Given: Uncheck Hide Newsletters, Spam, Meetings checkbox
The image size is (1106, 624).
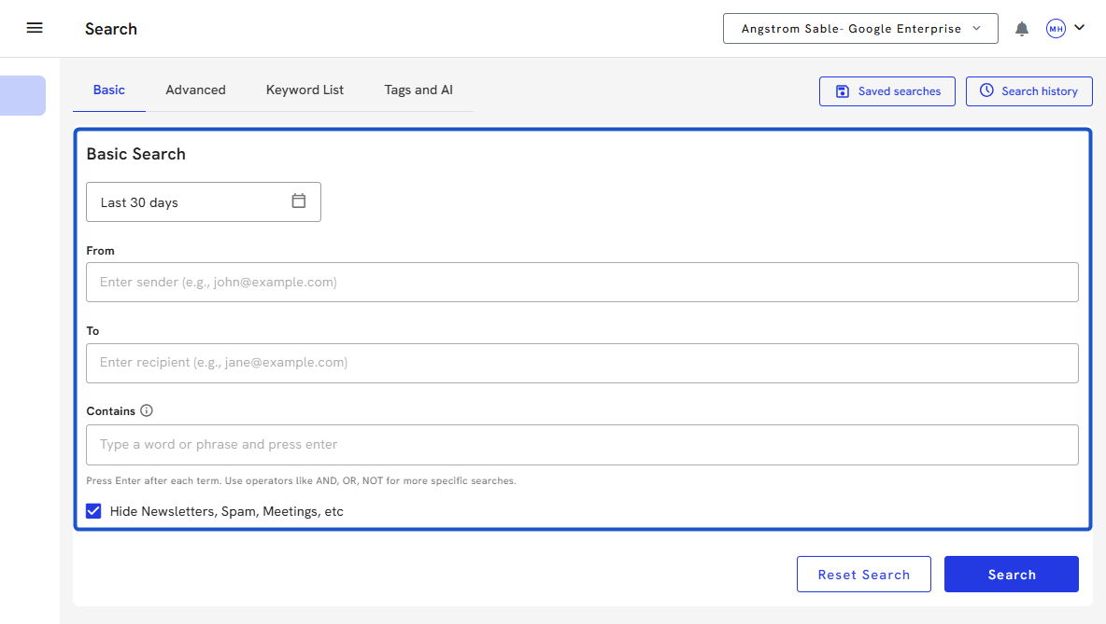Looking at the screenshot, I should [93, 511].
